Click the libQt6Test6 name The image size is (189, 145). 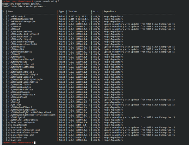point(15,105)
